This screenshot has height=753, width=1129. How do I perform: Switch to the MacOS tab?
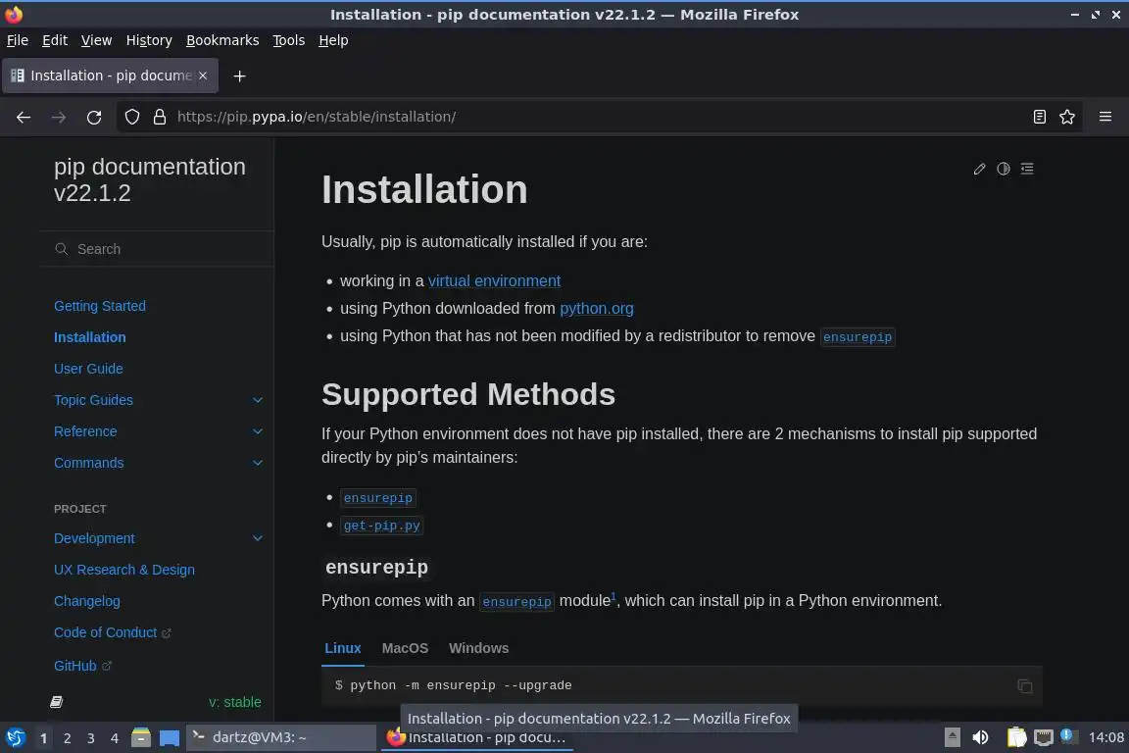click(x=405, y=648)
